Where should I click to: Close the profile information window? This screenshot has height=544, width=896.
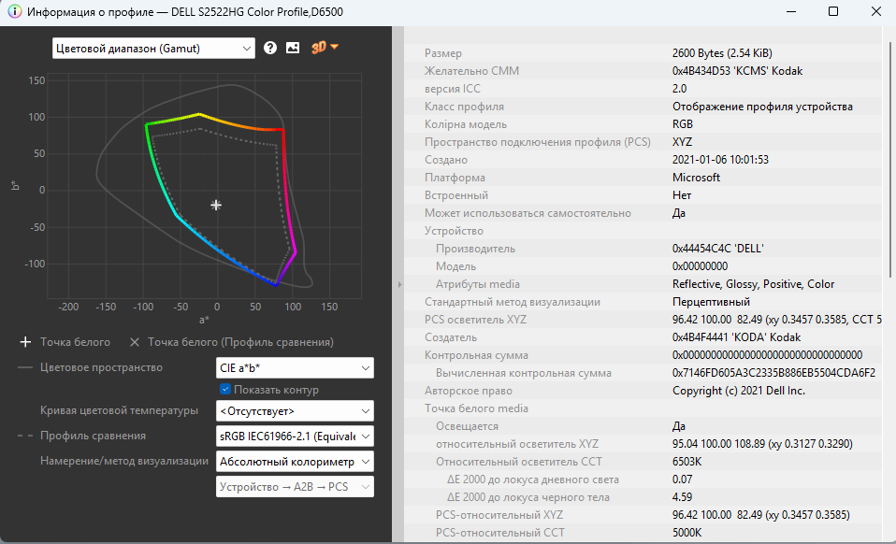(876, 12)
